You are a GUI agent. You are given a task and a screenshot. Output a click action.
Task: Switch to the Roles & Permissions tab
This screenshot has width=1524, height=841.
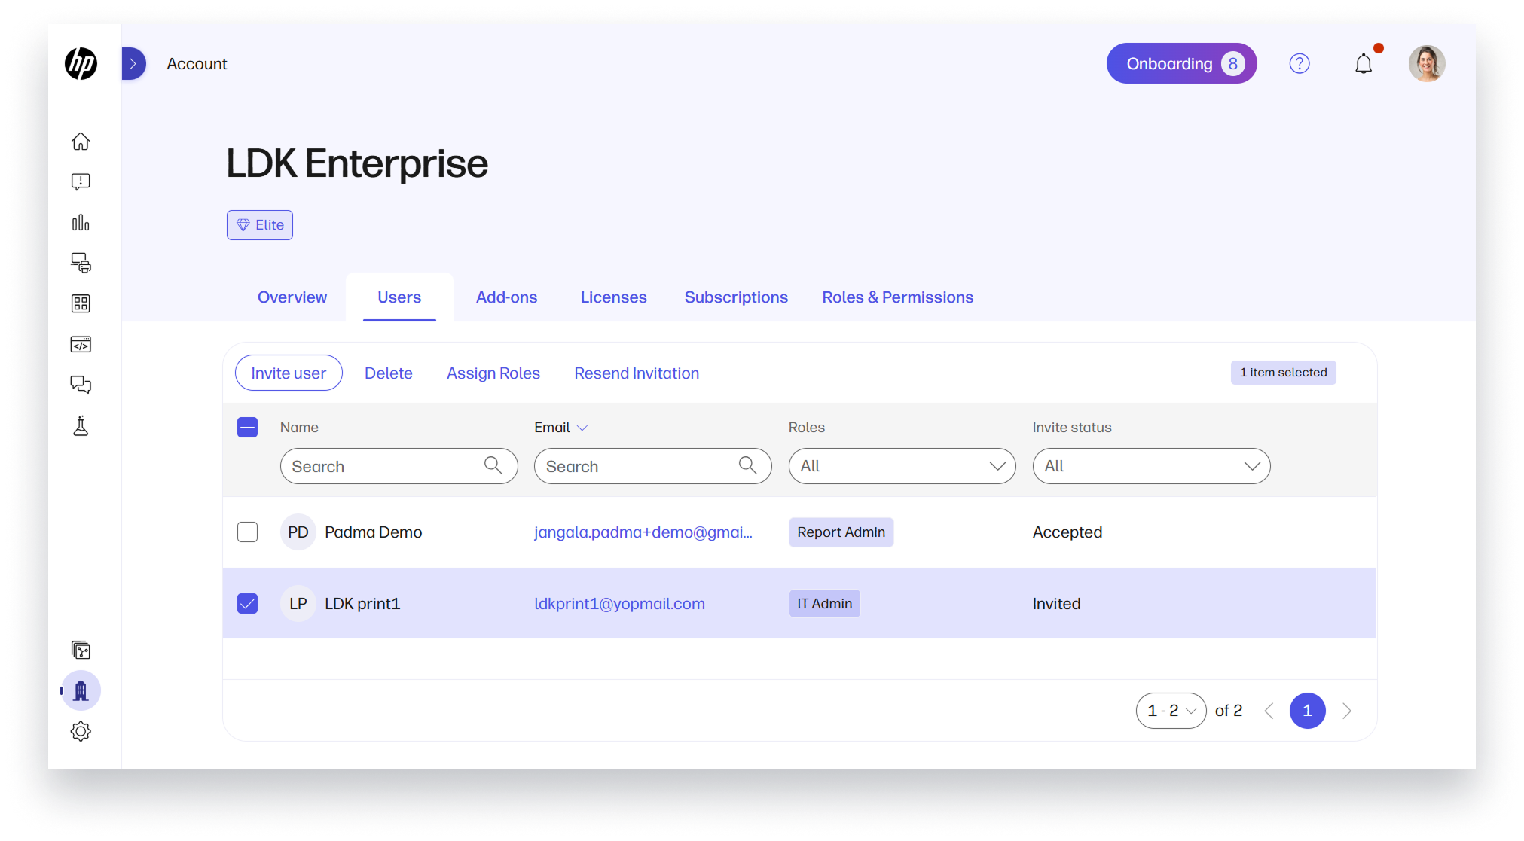[897, 297]
